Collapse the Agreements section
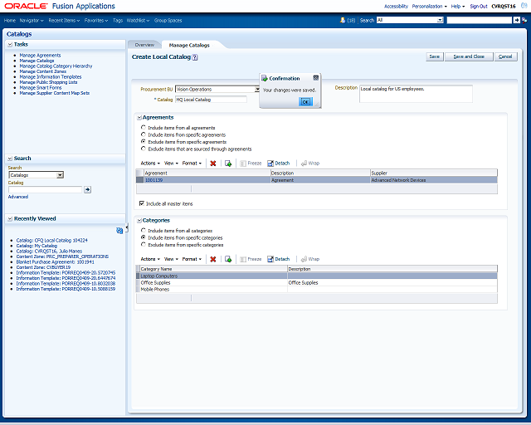Viewport: 531px width, 425px height. (139, 118)
